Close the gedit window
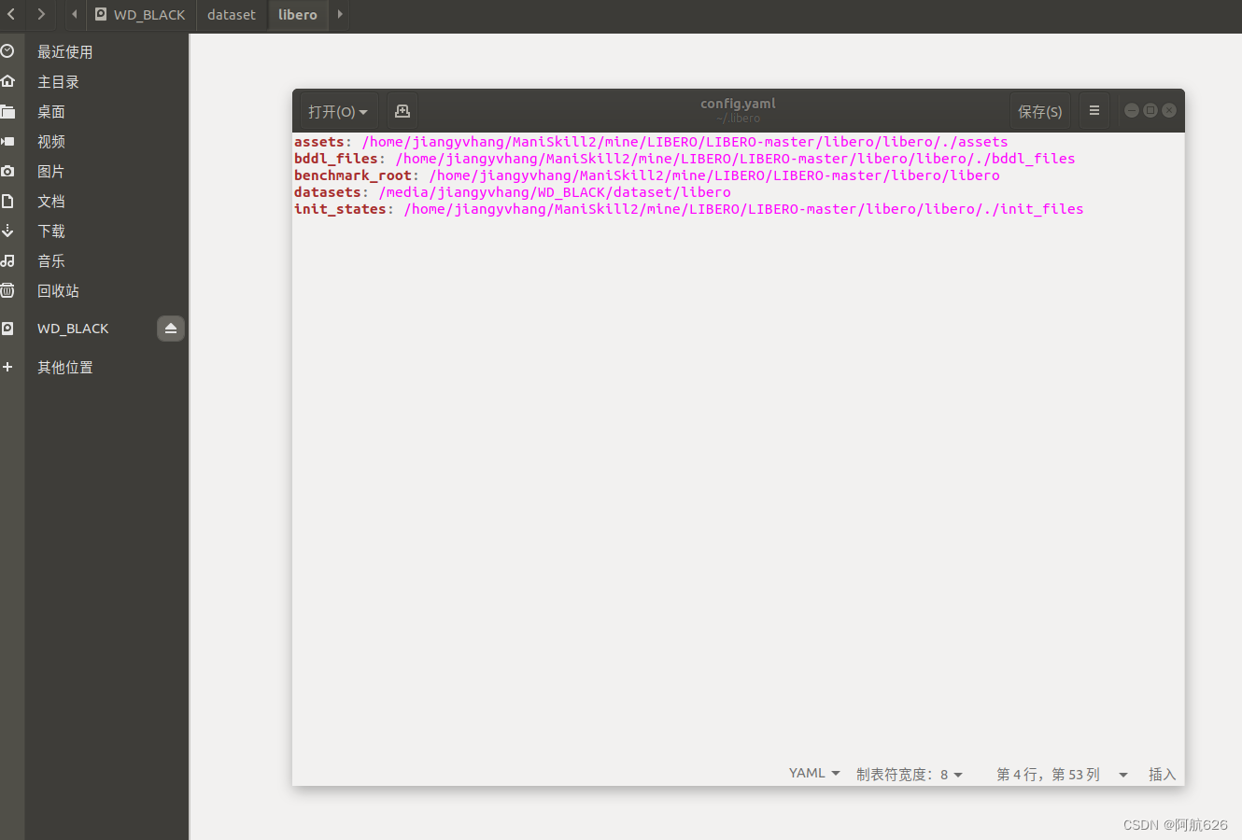 click(1169, 110)
